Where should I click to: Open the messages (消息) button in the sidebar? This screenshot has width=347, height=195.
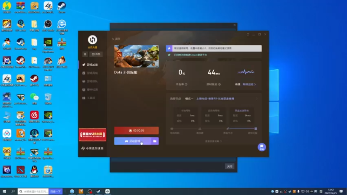[x=96, y=54]
